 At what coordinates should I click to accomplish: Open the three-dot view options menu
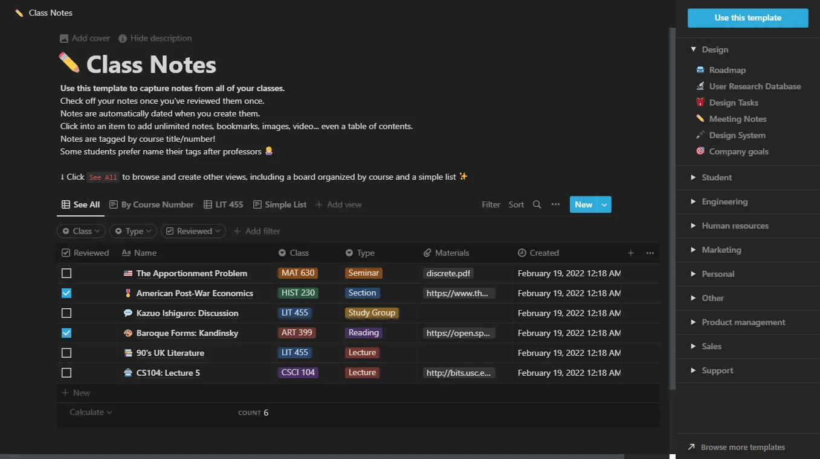coord(555,204)
